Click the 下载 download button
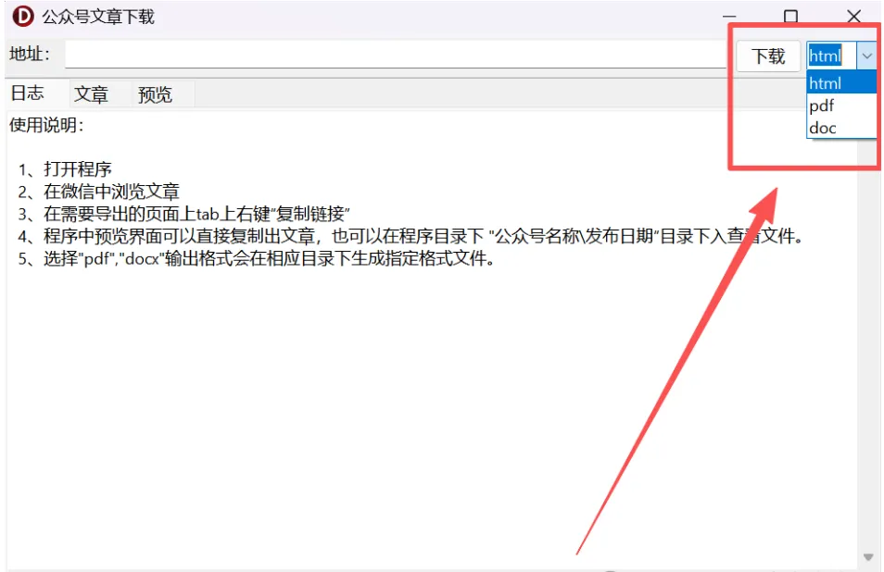The image size is (884, 572). coord(768,56)
